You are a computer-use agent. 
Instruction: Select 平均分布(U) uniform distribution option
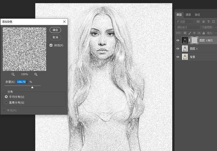(x=6, y=97)
